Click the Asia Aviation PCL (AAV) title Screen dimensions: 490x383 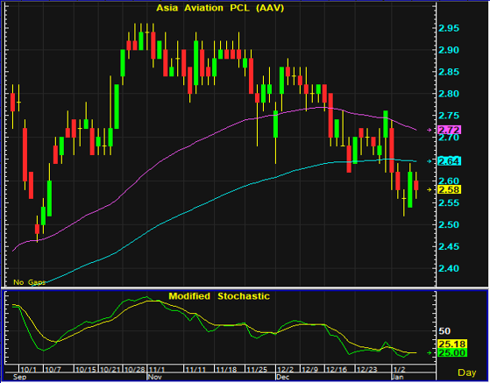(220, 8)
